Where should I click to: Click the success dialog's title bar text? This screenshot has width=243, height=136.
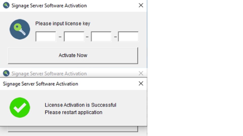[40, 84]
